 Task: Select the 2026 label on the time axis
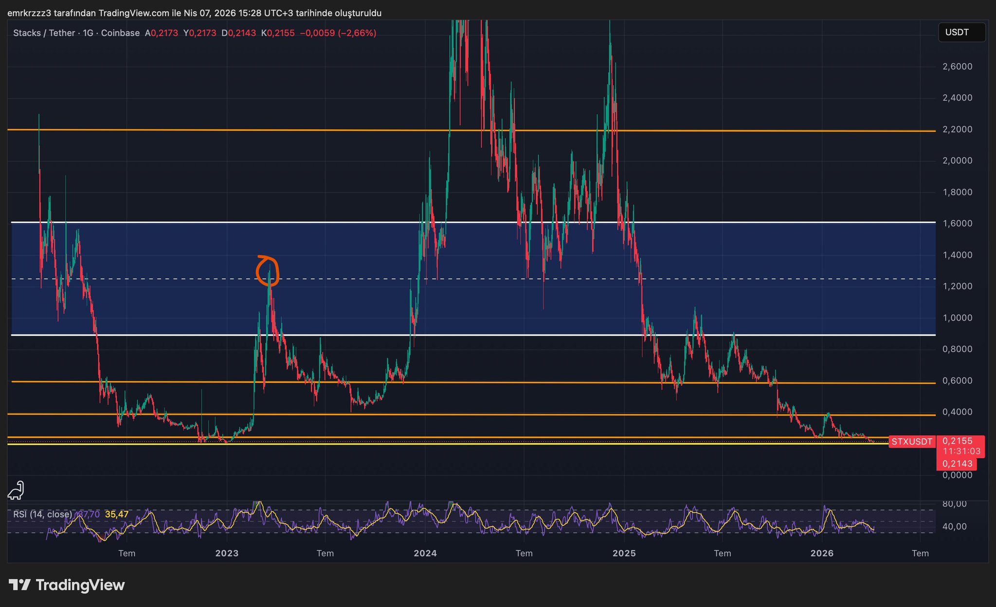(x=822, y=553)
